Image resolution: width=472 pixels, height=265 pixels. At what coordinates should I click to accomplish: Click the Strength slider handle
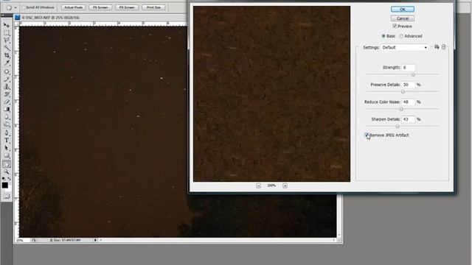[x=413, y=74]
